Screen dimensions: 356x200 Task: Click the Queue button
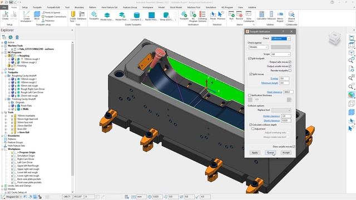(270, 153)
